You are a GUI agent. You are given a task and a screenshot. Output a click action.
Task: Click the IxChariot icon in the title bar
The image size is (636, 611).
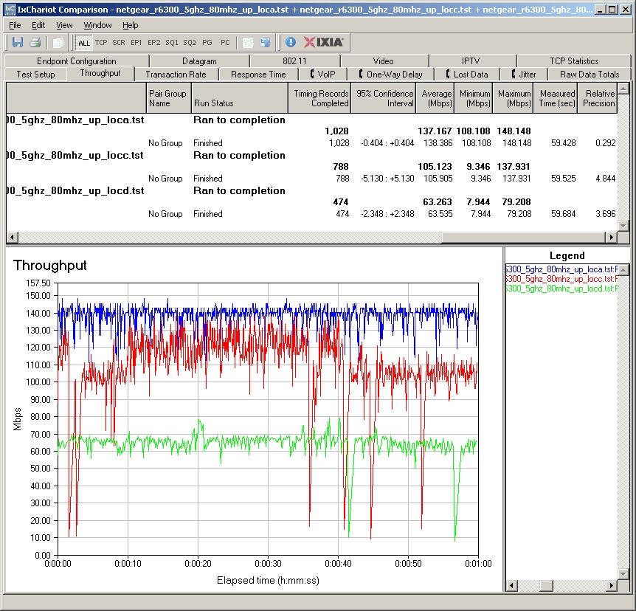point(10,10)
